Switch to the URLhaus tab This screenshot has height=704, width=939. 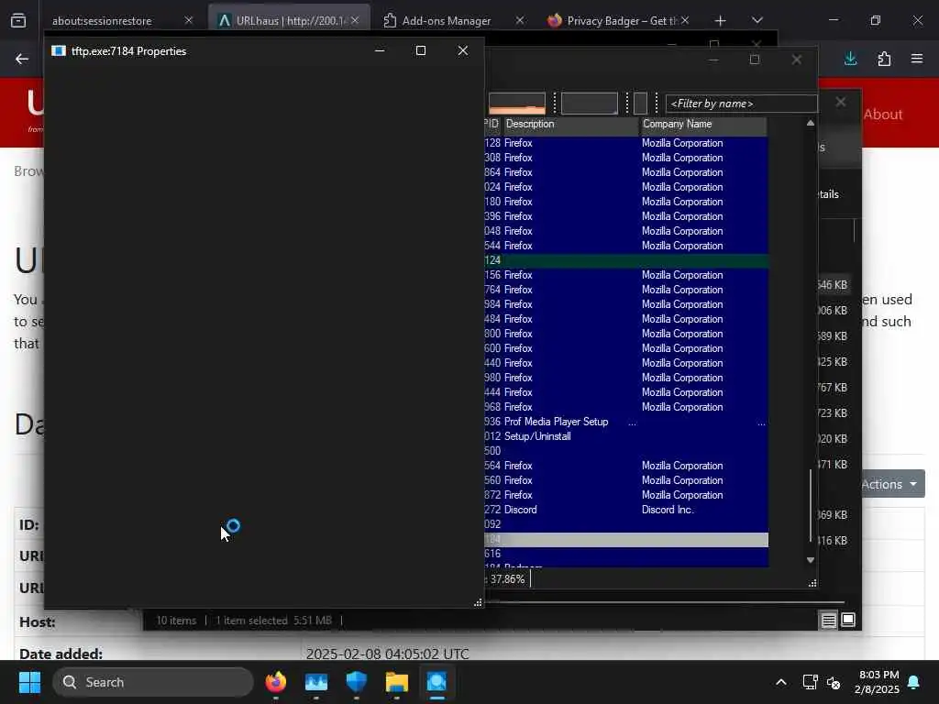tap(290, 20)
